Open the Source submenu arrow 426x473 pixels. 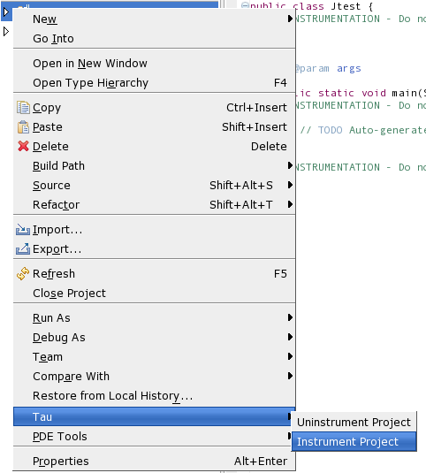pyautogui.click(x=290, y=185)
